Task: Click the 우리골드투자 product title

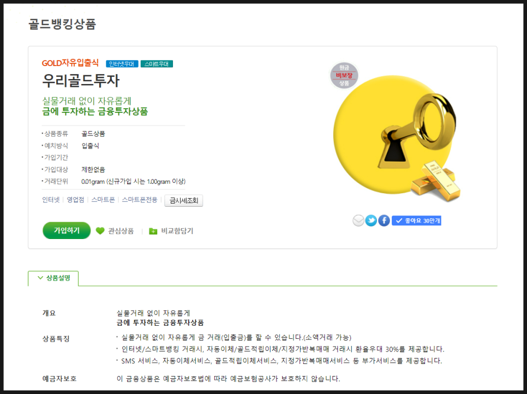Action: tap(81, 81)
